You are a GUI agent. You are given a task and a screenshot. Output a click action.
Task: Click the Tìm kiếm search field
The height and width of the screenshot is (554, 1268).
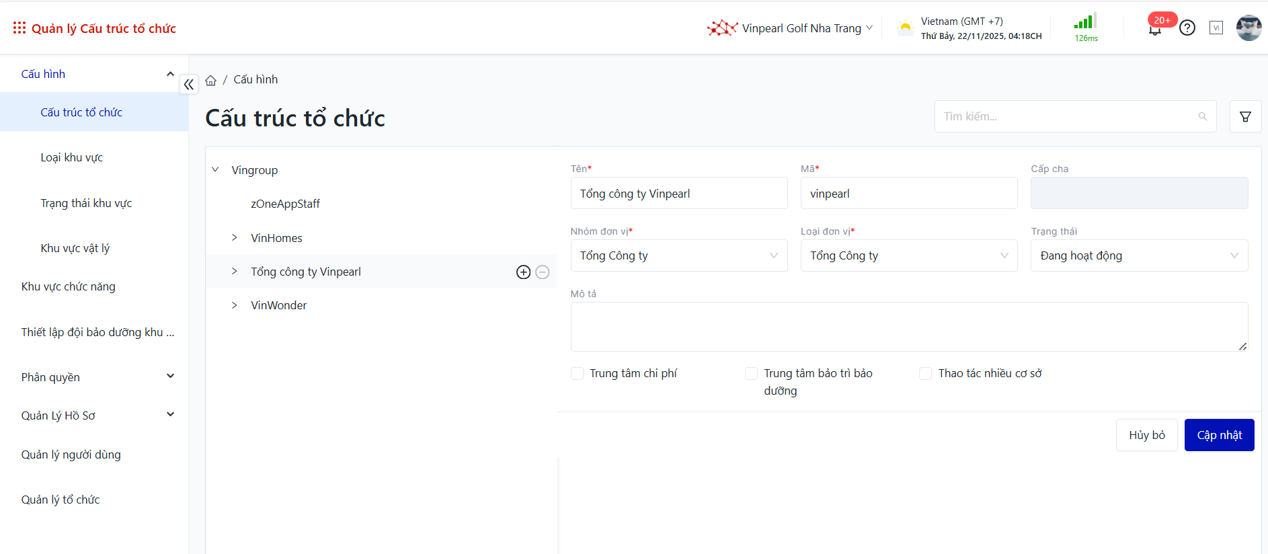click(x=1066, y=116)
